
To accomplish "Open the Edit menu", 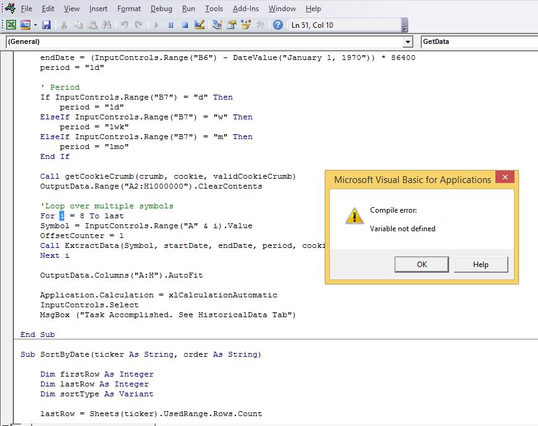I will (x=48, y=9).
